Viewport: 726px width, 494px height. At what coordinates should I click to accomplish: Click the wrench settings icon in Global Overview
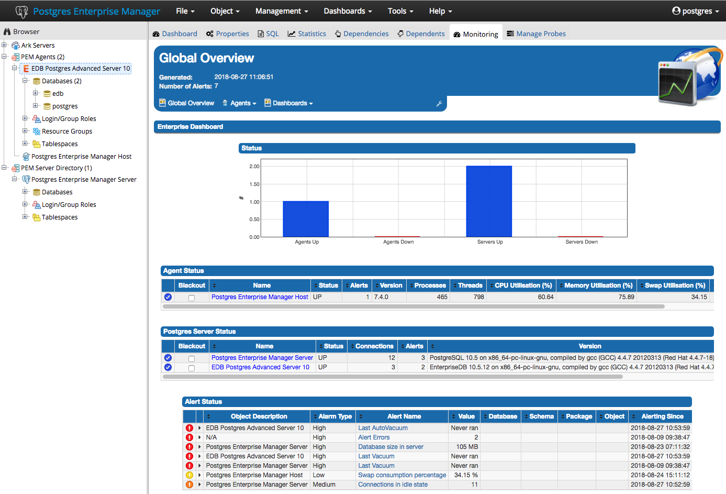(x=439, y=104)
